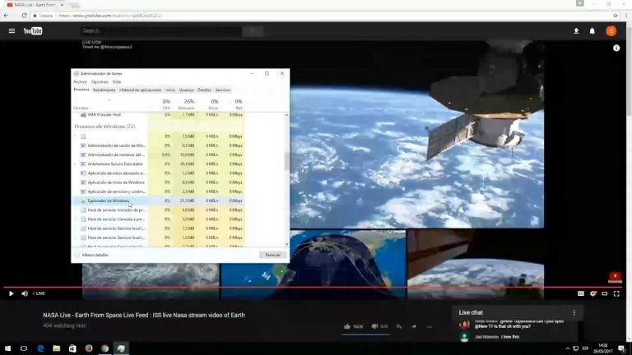Collapse details via Menos detalles
The image size is (632, 355).
(95, 255)
